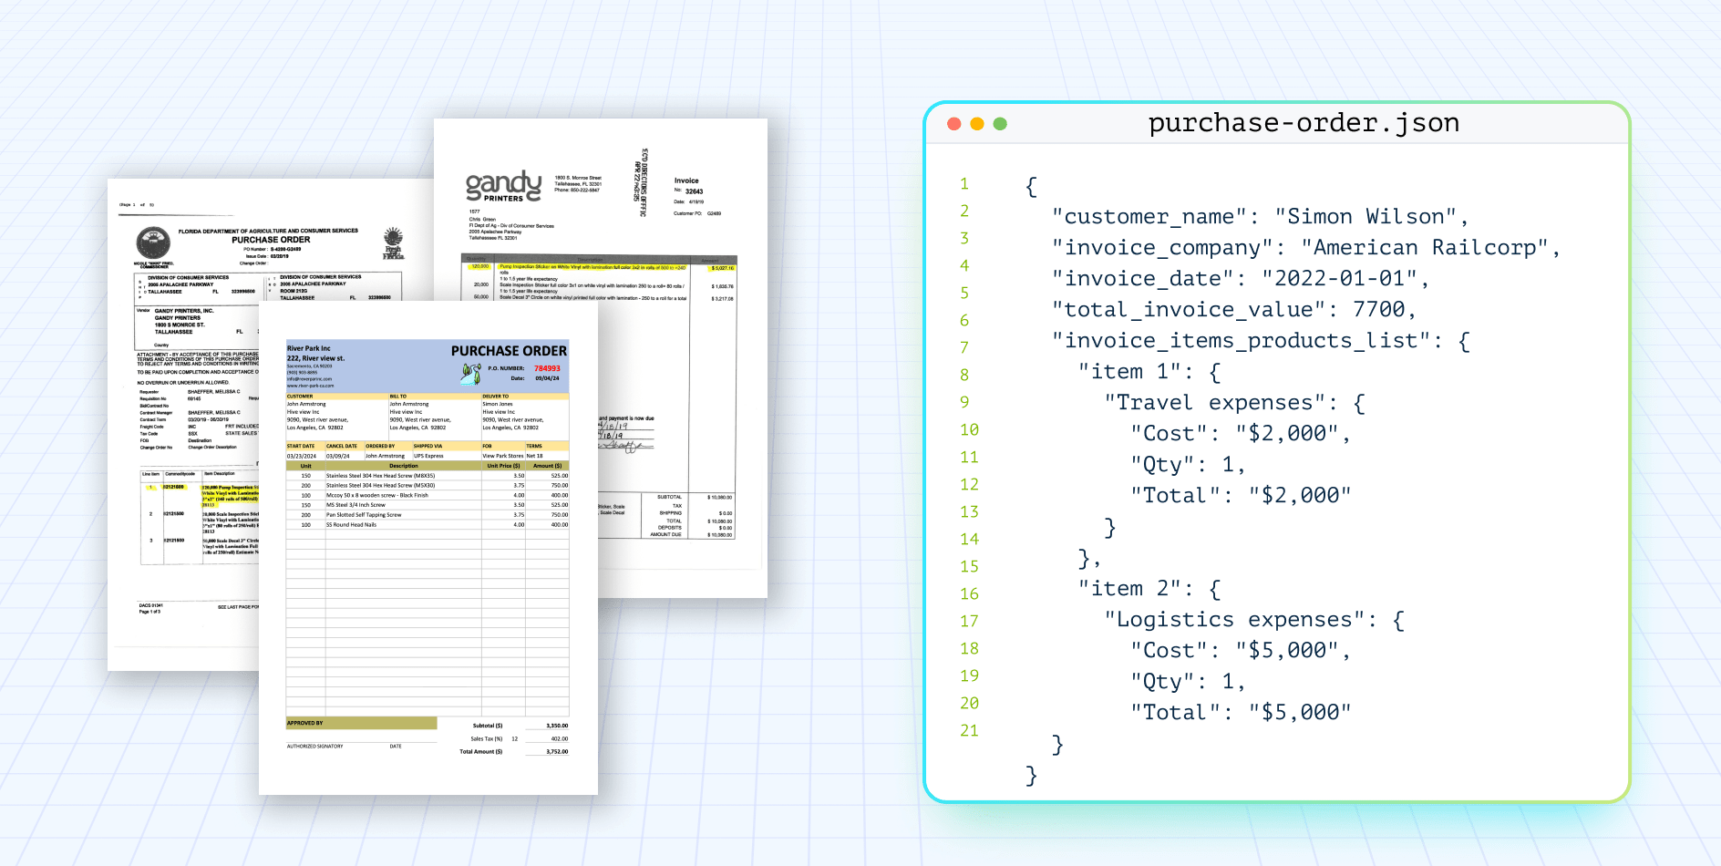Click the red P.O. number 784993
The height and width of the screenshot is (866, 1721).
(547, 368)
